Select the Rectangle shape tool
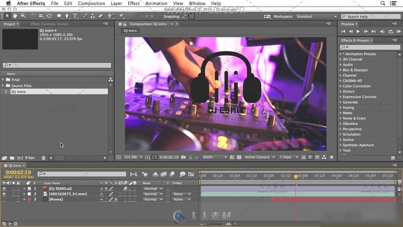 (x=59, y=16)
